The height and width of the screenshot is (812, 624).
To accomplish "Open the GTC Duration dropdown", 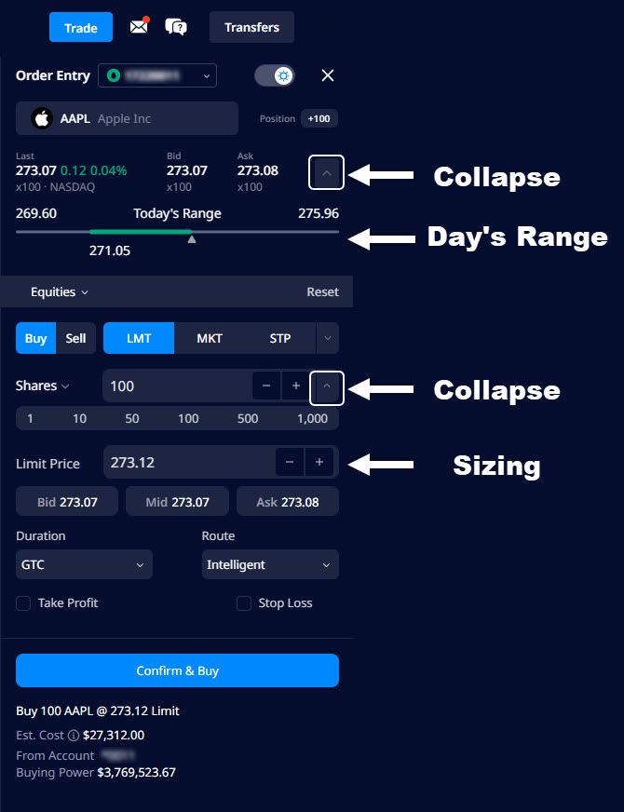I will click(84, 564).
